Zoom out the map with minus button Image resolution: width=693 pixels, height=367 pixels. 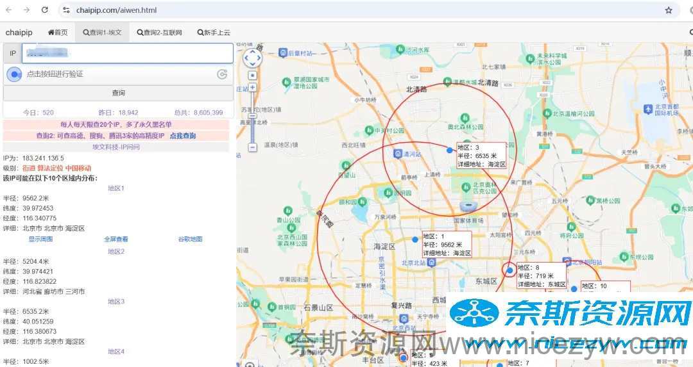pyautogui.click(x=252, y=147)
